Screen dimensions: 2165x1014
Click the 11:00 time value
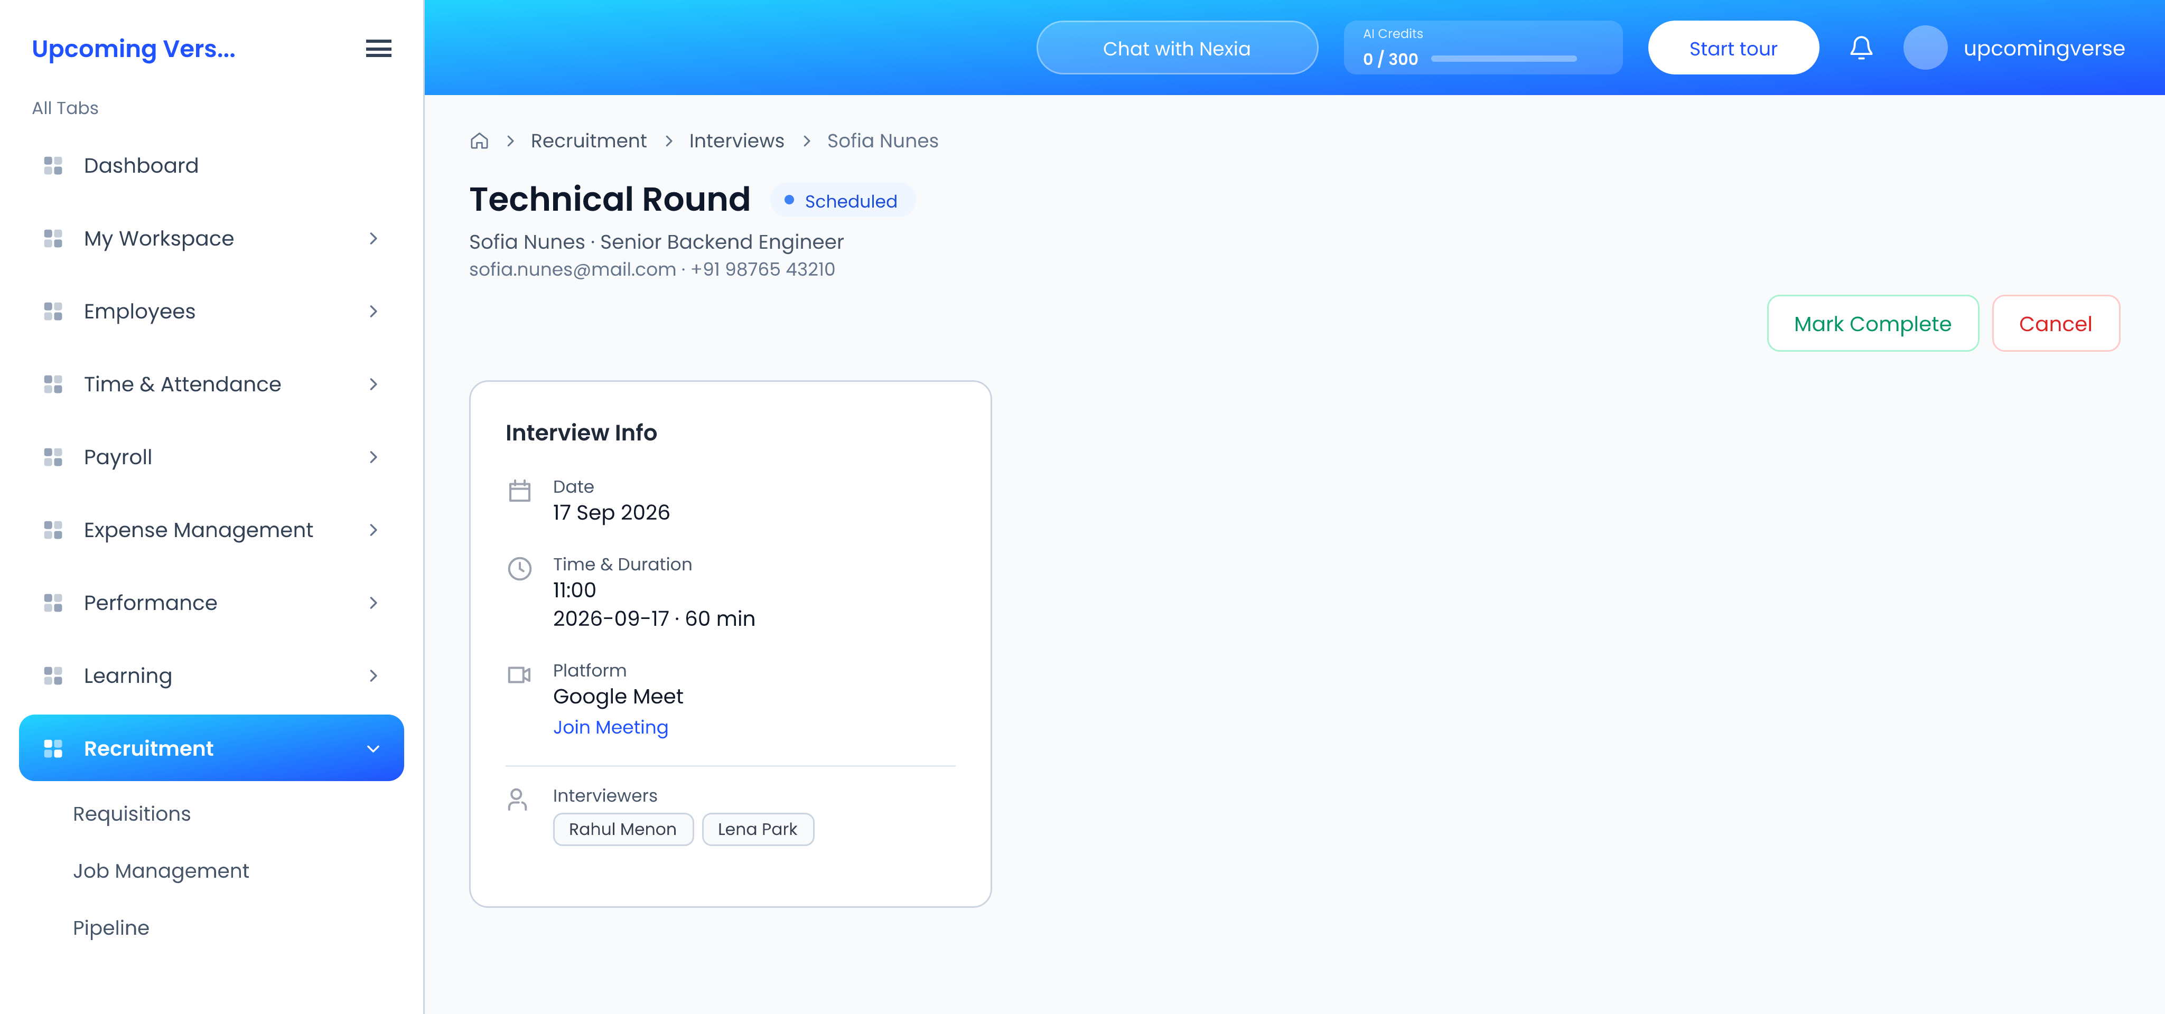click(x=574, y=590)
